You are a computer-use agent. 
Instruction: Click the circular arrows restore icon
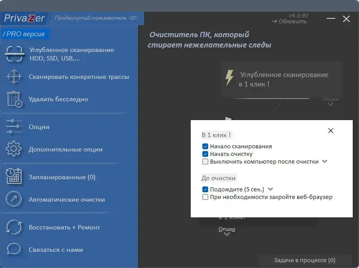coord(14,227)
